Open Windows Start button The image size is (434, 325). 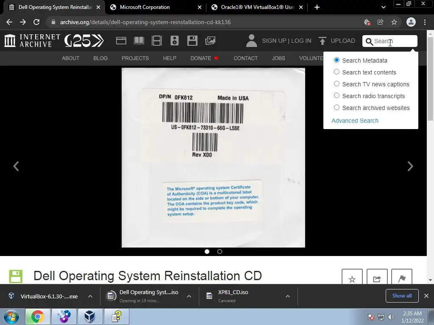(x=11, y=317)
